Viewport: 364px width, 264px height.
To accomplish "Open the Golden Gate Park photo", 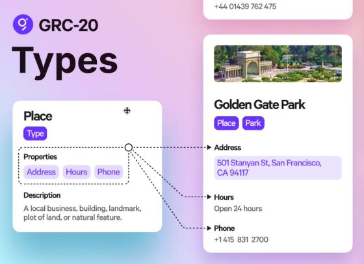I will [x=278, y=64].
